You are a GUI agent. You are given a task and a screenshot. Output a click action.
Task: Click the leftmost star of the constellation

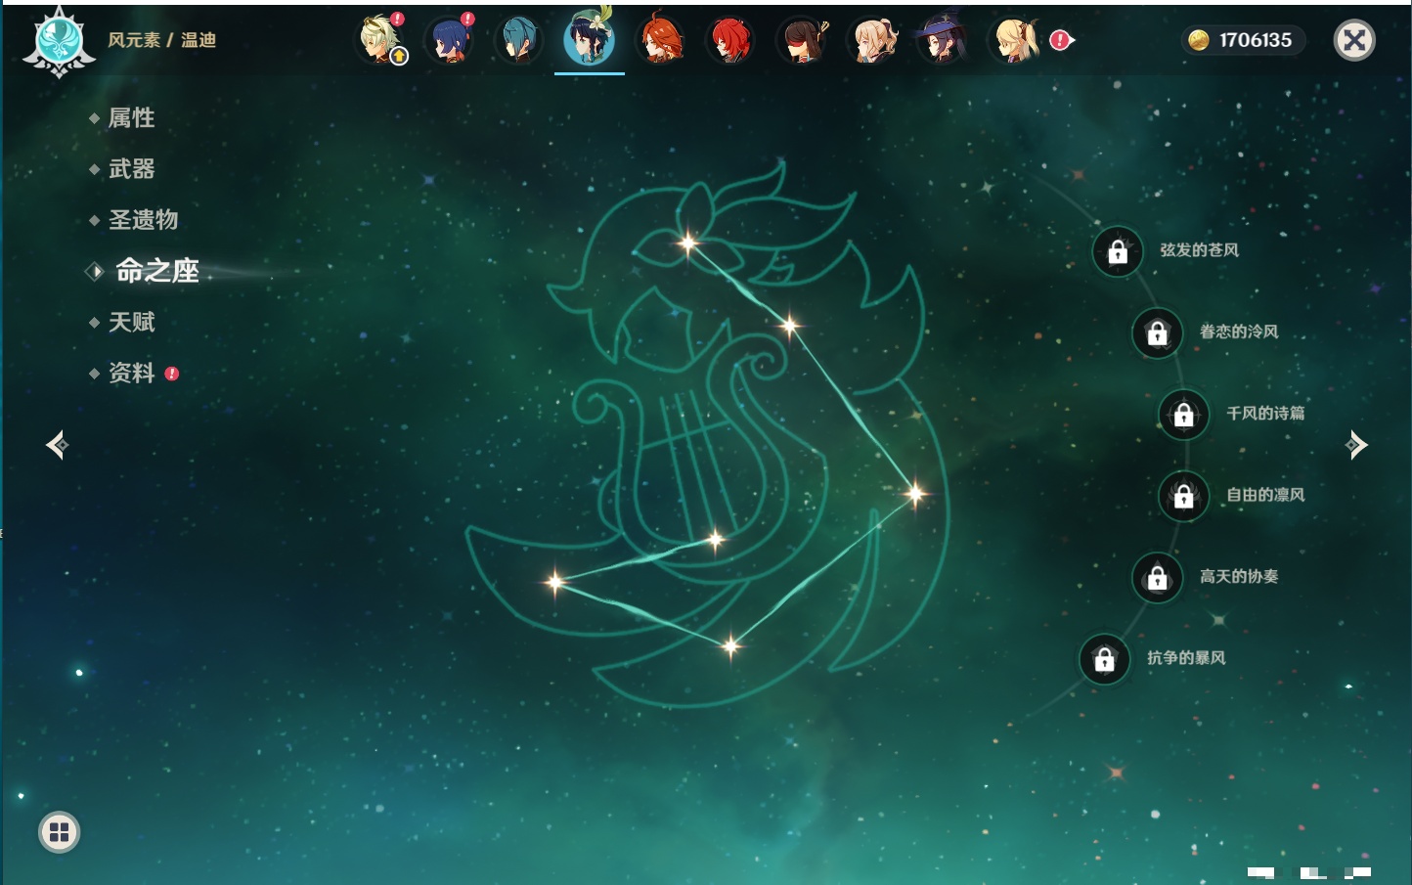554,582
